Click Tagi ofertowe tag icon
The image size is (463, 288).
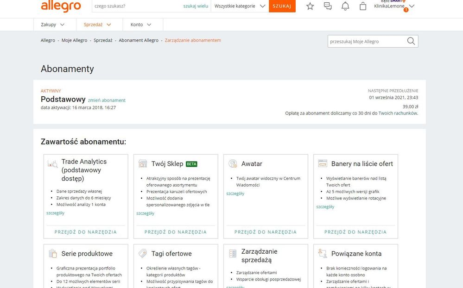tap(143, 253)
